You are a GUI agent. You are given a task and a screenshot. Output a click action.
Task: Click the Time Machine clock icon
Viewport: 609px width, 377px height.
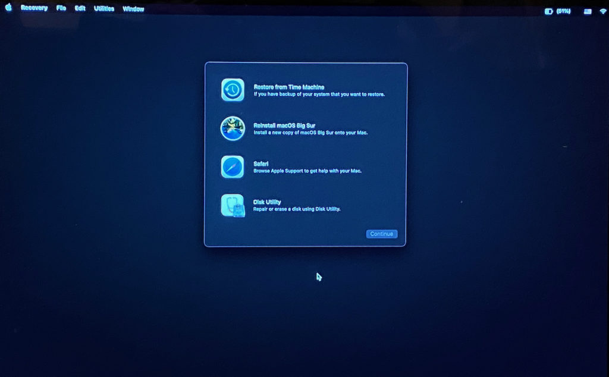[233, 90]
